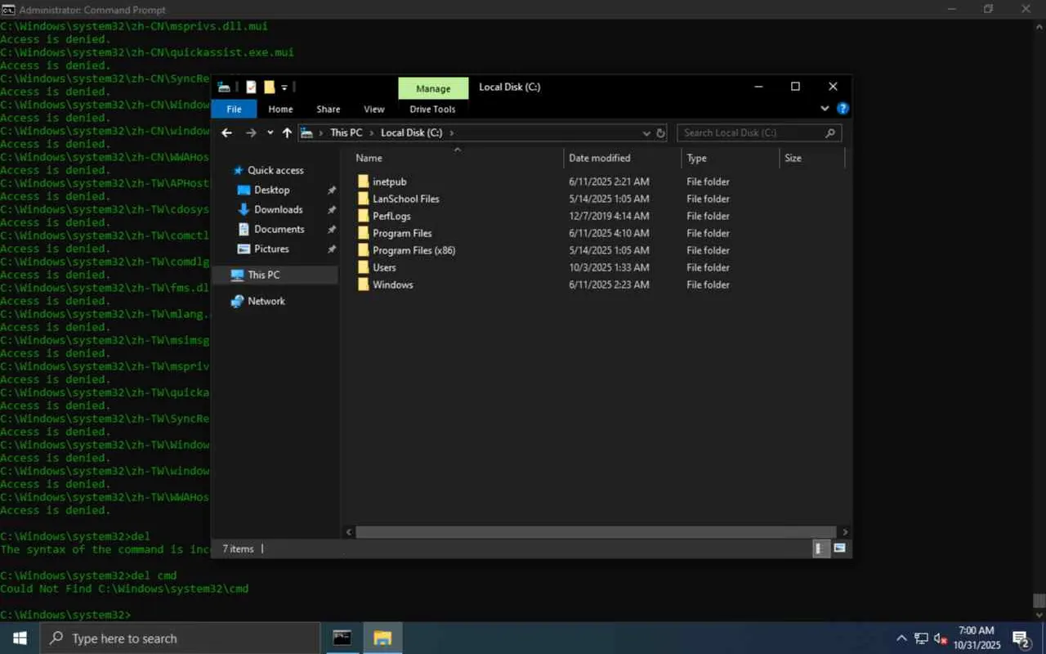Refresh the Local Disk (C:) folder view
1046x654 pixels.
tap(661, 132)
